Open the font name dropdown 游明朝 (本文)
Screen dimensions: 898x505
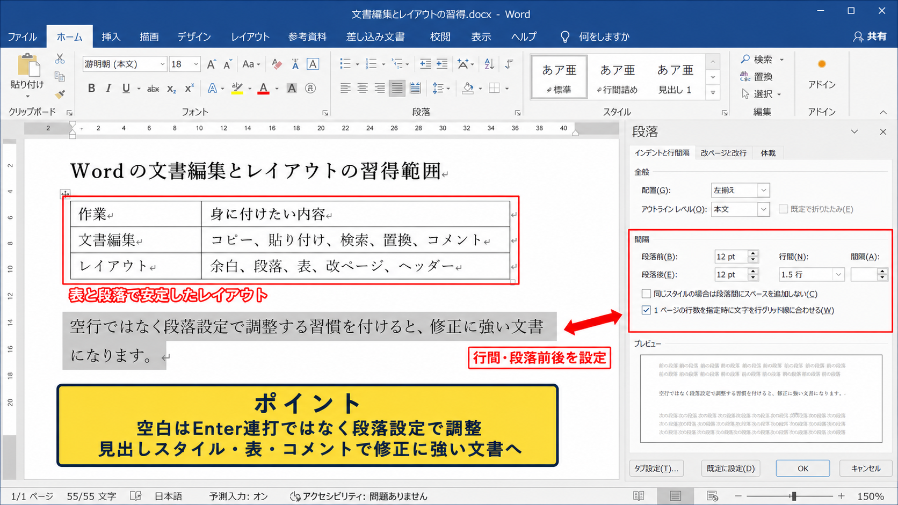[x=162, y=64]
